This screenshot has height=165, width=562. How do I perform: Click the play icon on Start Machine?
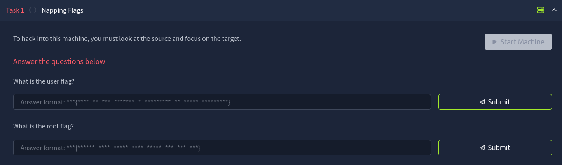tap(495, 42)
